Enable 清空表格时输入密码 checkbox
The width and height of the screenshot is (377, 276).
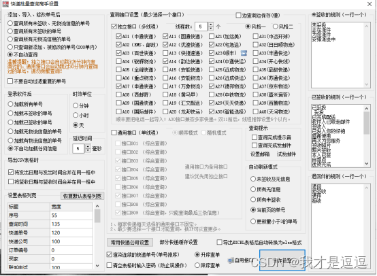click(109, 265)
